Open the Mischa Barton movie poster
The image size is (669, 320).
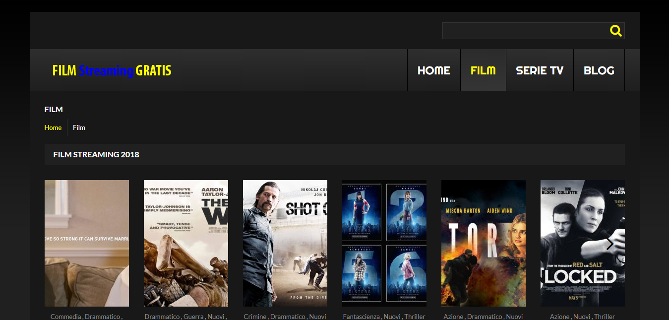[x=484, y=243]
